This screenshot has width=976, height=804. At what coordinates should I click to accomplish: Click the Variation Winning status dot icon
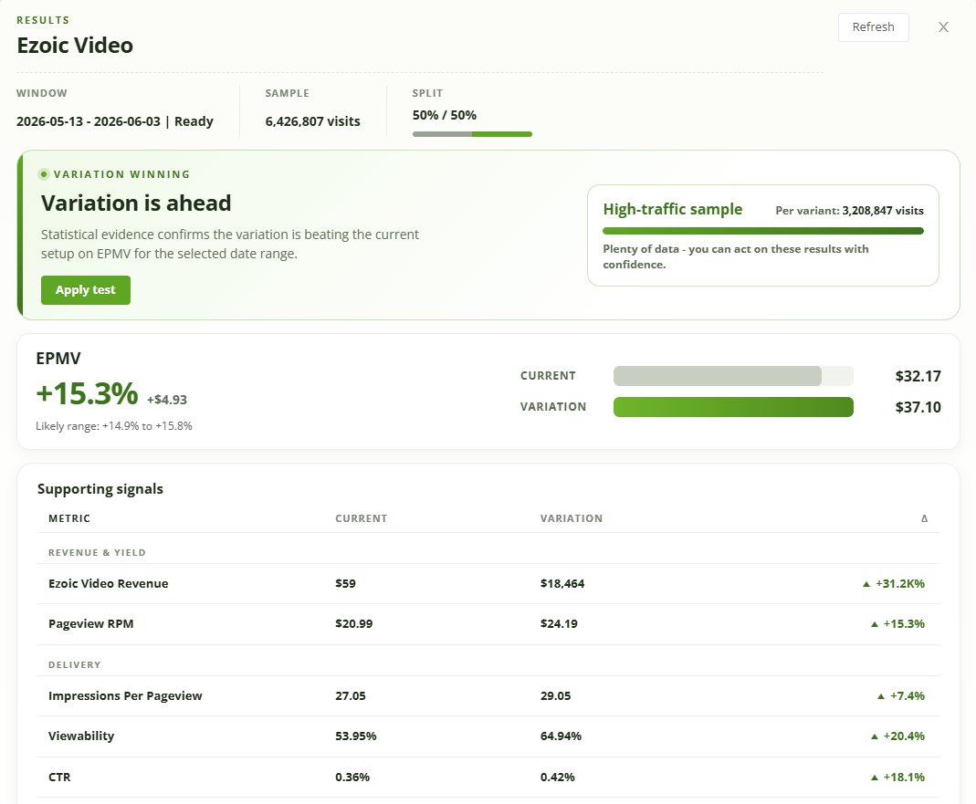44,174
